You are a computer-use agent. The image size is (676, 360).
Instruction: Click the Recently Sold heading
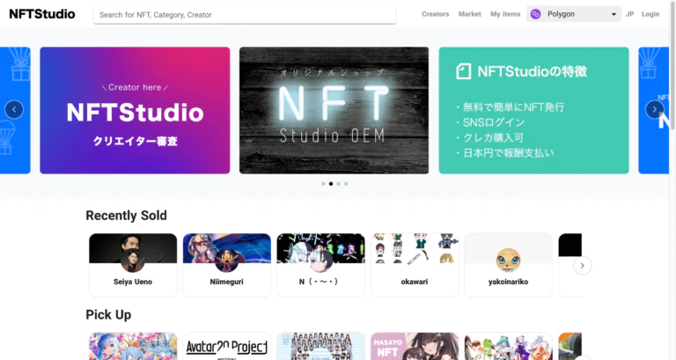[x=127, y=216]
